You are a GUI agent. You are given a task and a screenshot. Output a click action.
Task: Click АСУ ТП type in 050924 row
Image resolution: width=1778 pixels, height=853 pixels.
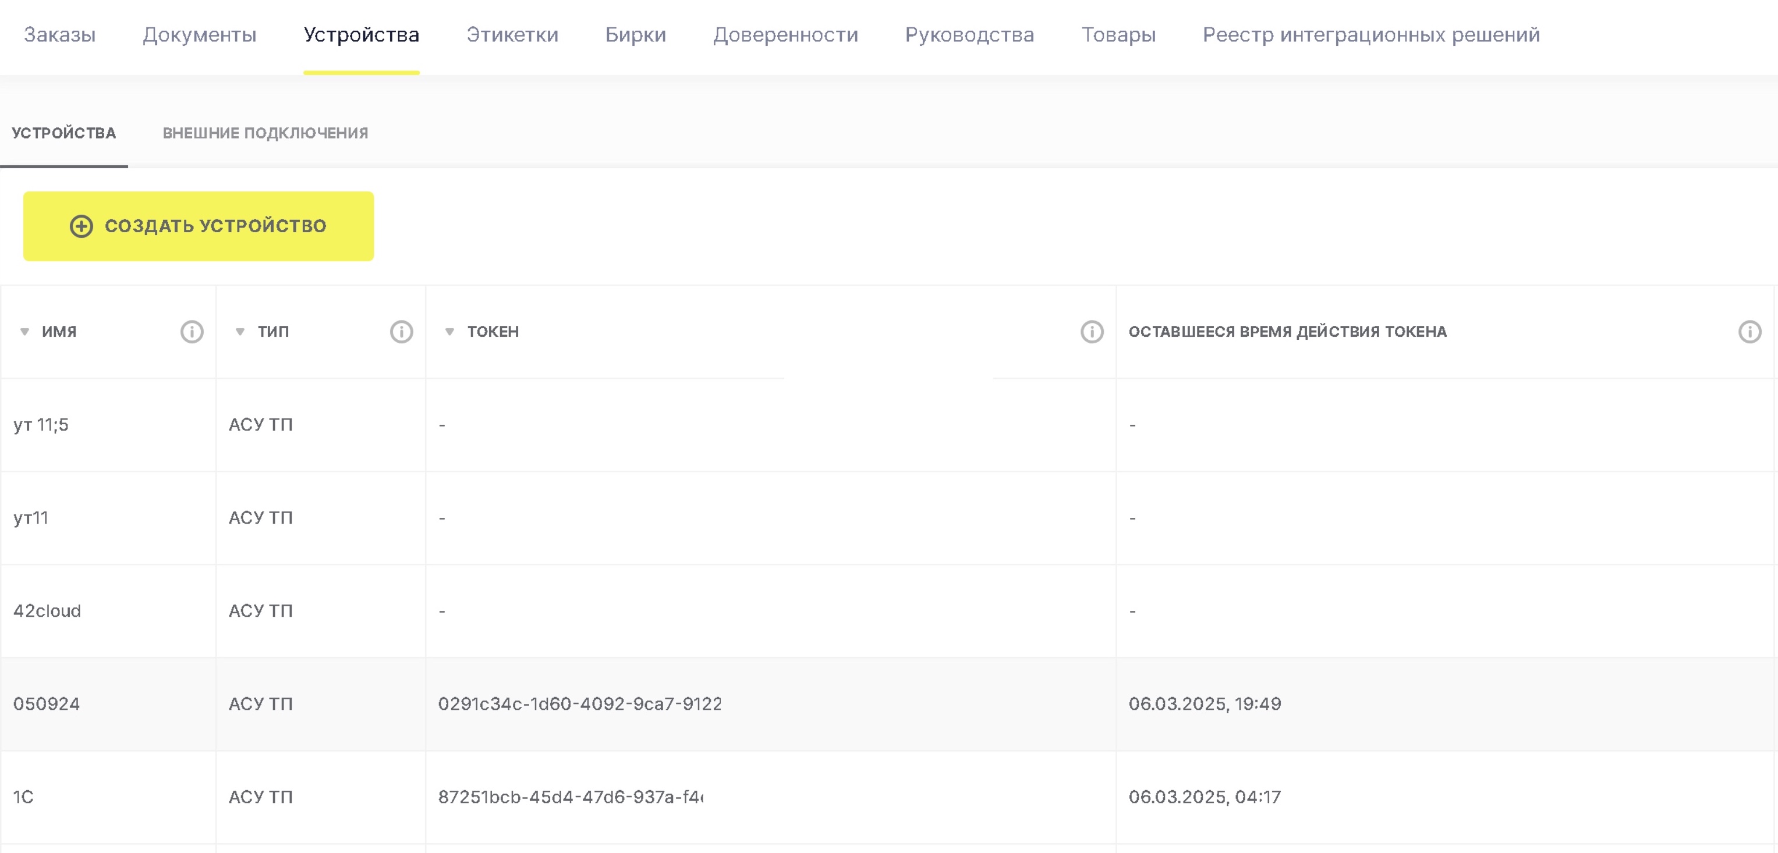261,704
